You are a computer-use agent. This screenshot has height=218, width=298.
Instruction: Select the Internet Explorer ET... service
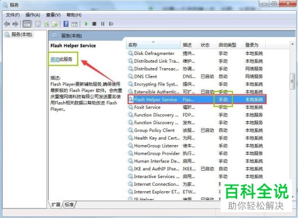tap(157, 192)
